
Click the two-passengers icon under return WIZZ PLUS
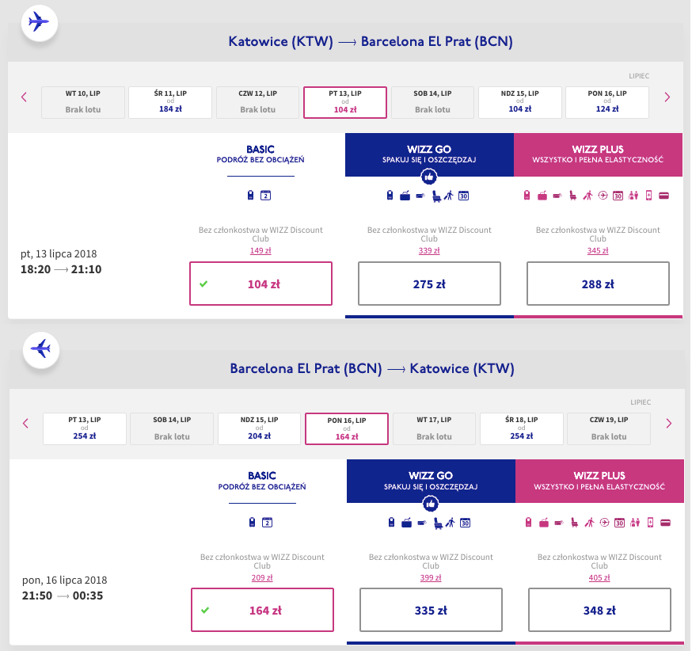pyautogui.click(x=635, y=523)
